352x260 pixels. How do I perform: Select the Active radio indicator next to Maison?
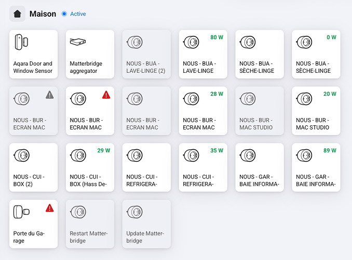pyautogui.click(x=64, y=14)
